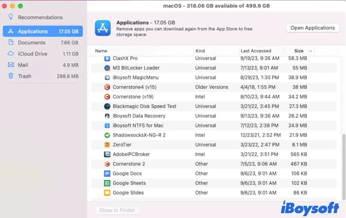Click the Applications sidebar App Store icon
346x218 pixels.
pos(10,31)
